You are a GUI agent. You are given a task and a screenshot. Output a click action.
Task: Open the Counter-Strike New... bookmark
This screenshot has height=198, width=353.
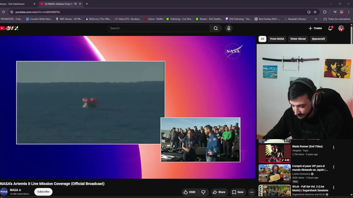click(39, 19)
